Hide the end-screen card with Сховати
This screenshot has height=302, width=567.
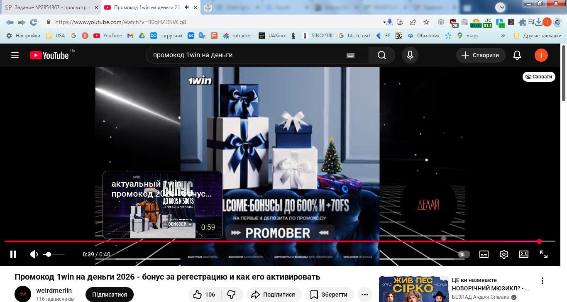(539, 77)
